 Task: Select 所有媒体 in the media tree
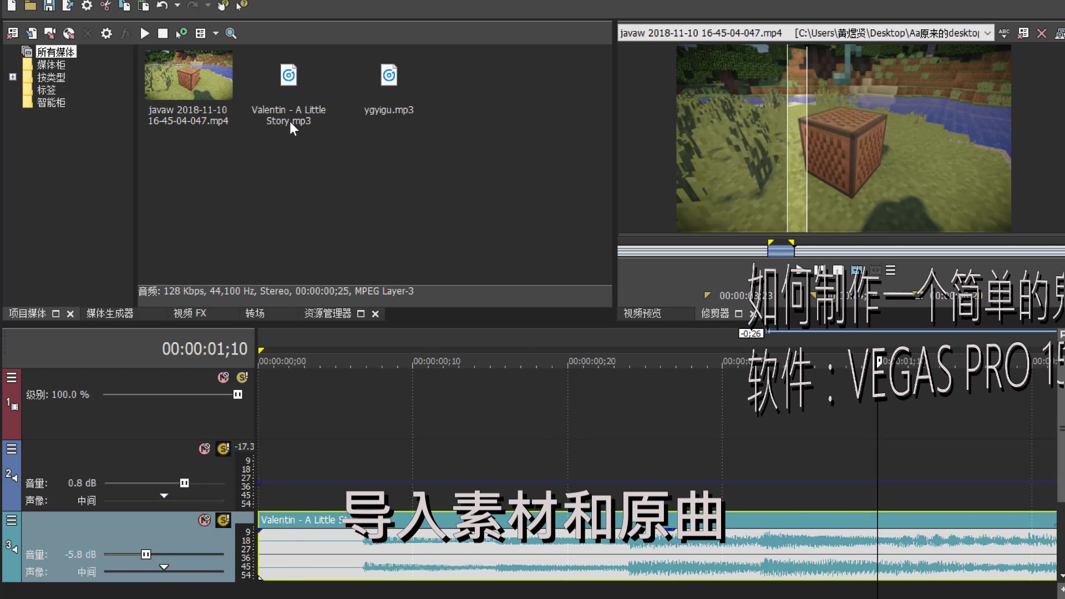pyautogui.click(x=55, y=52)
